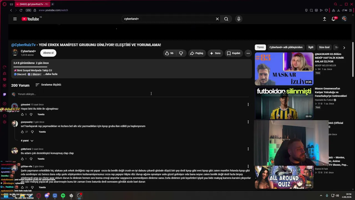The width and height of the screenshot is (355, 200).
Task: Reply to the @MyCorsi comment
Action: pyautogui.click(x=41, y=159)
